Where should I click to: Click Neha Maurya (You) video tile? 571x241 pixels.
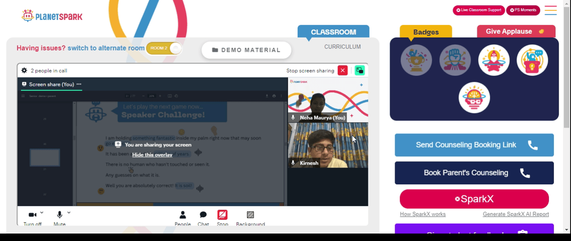(x=328, y=100)
